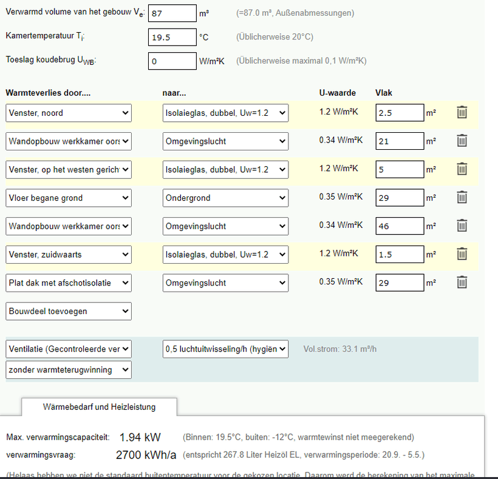498x479 pixels.
Task: Delete the wall row with 21 m² area
Action: pyautogui.click(x=462, y=141)
